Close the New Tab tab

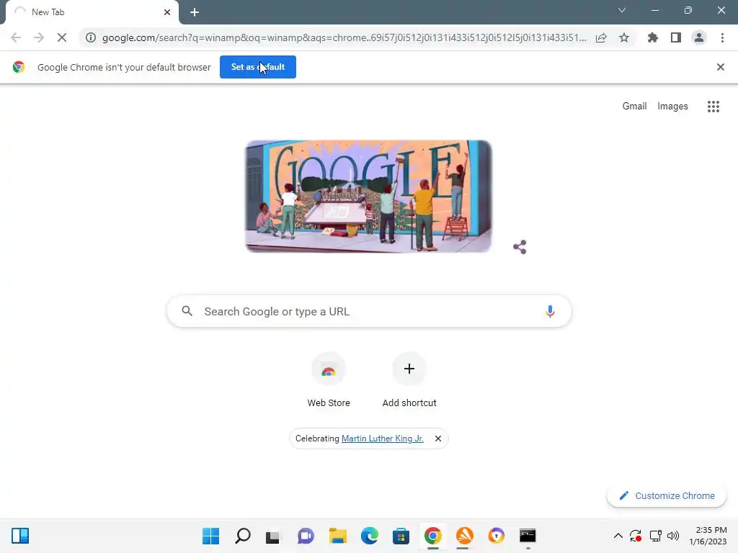(x=167, y=12)
